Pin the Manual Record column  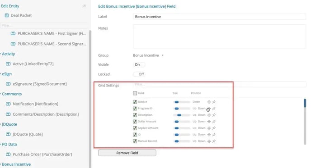pyautogui.click(x=214, y=141)
